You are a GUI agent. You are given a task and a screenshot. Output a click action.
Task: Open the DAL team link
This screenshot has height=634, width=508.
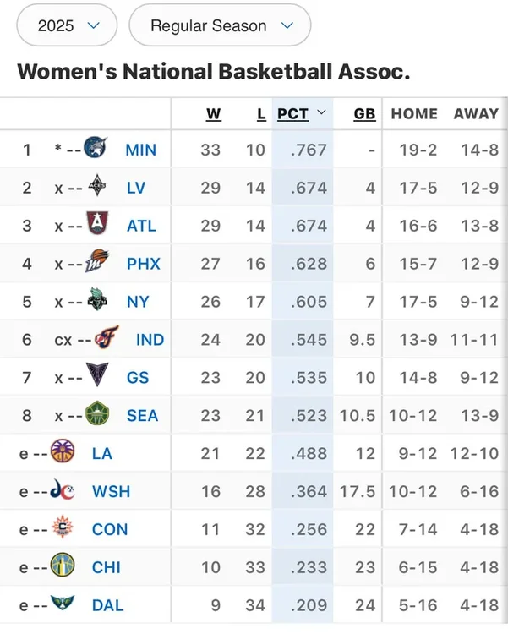click(107, 605)
